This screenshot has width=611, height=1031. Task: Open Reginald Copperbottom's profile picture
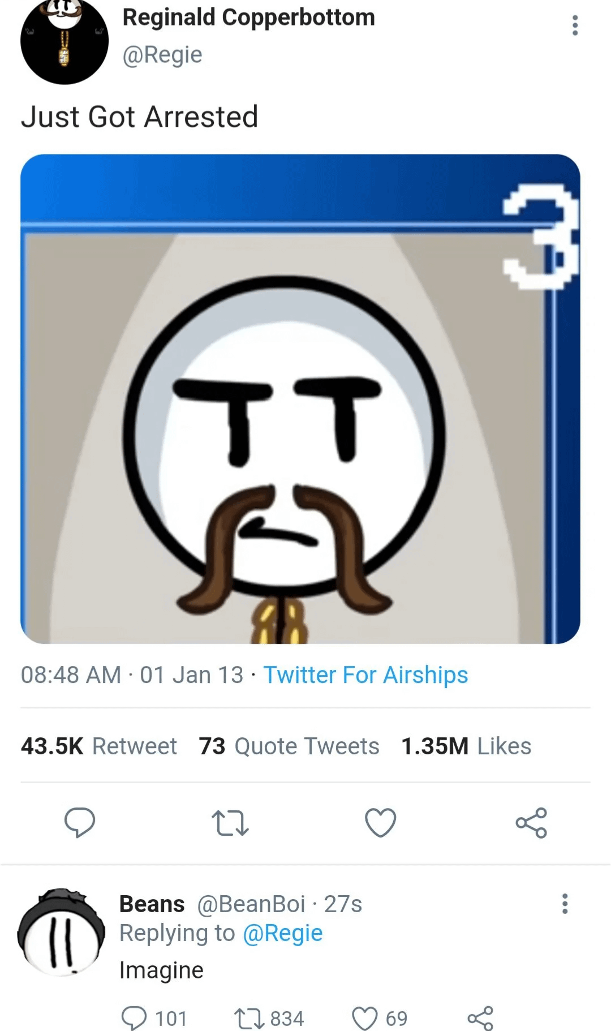(64, 41)
